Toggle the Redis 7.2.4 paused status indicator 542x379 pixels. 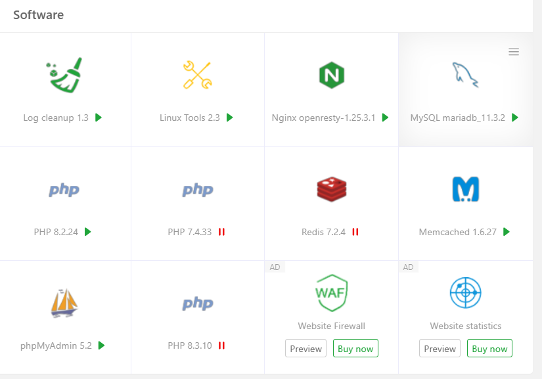(x=355, y=232)
